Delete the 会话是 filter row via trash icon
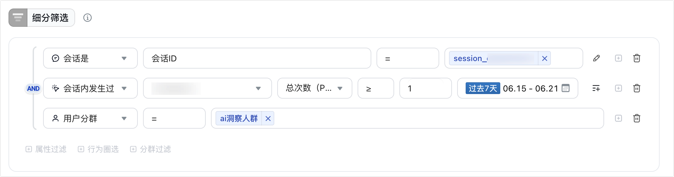Image resolution: width=674 pixels, height=177 pixels. point(636,58)
